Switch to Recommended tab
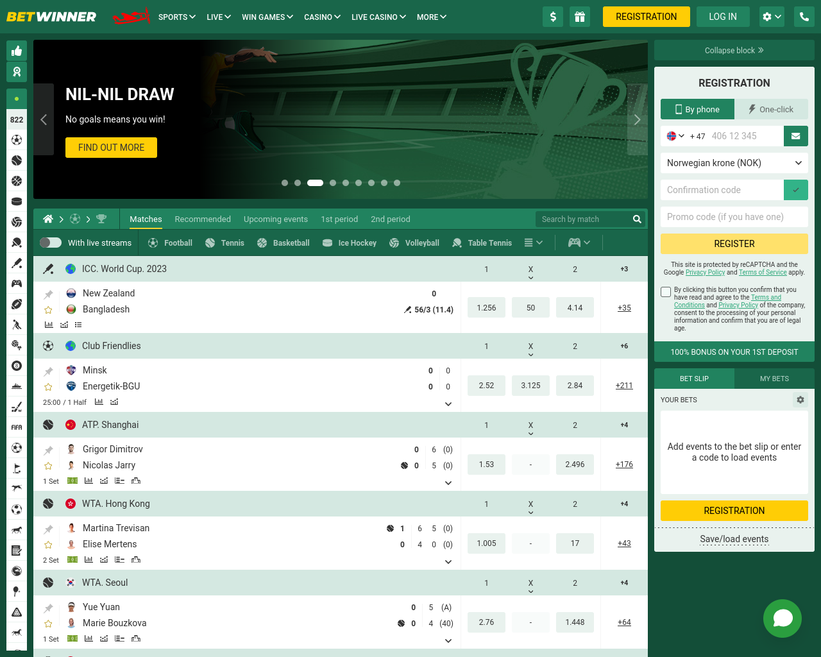Viewport: 821px width, 657px height. tap(203, 219)
